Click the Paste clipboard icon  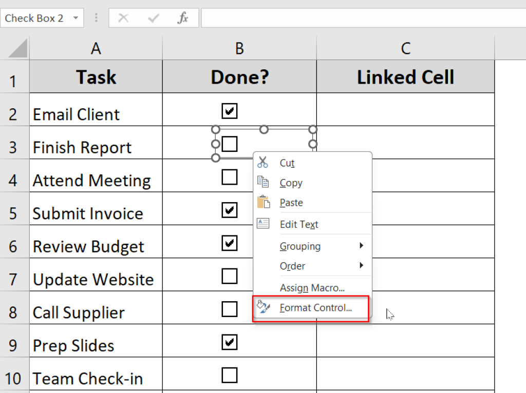pyautogui.click(x=263, y=203)
